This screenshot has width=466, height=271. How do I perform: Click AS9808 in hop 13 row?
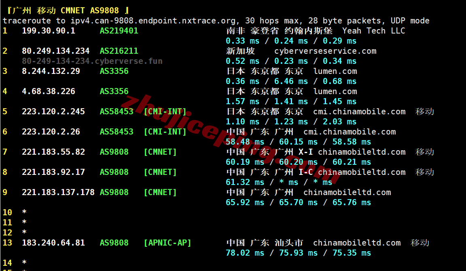pyautogui.click(x=114, y=243)
